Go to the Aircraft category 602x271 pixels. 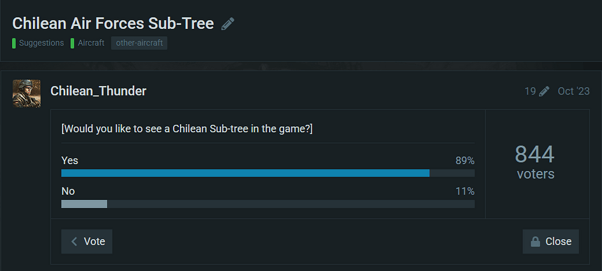(90, 43)
